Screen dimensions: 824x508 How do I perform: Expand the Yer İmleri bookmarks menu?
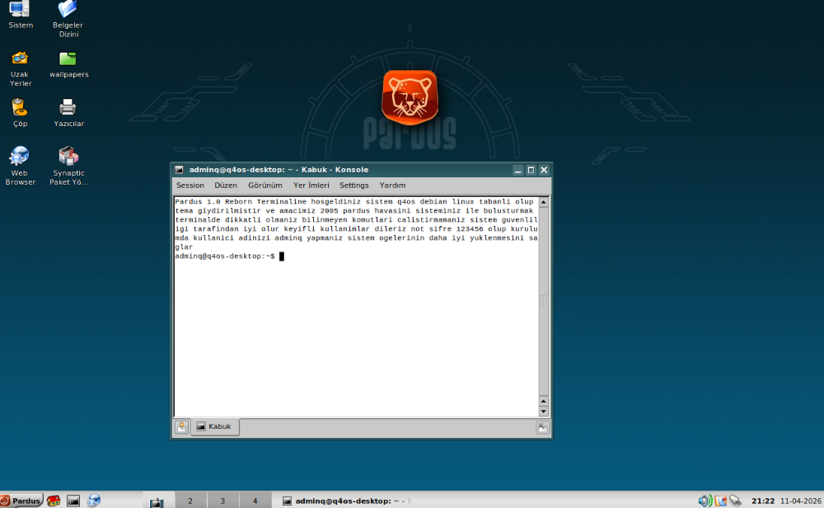point(311,186)
